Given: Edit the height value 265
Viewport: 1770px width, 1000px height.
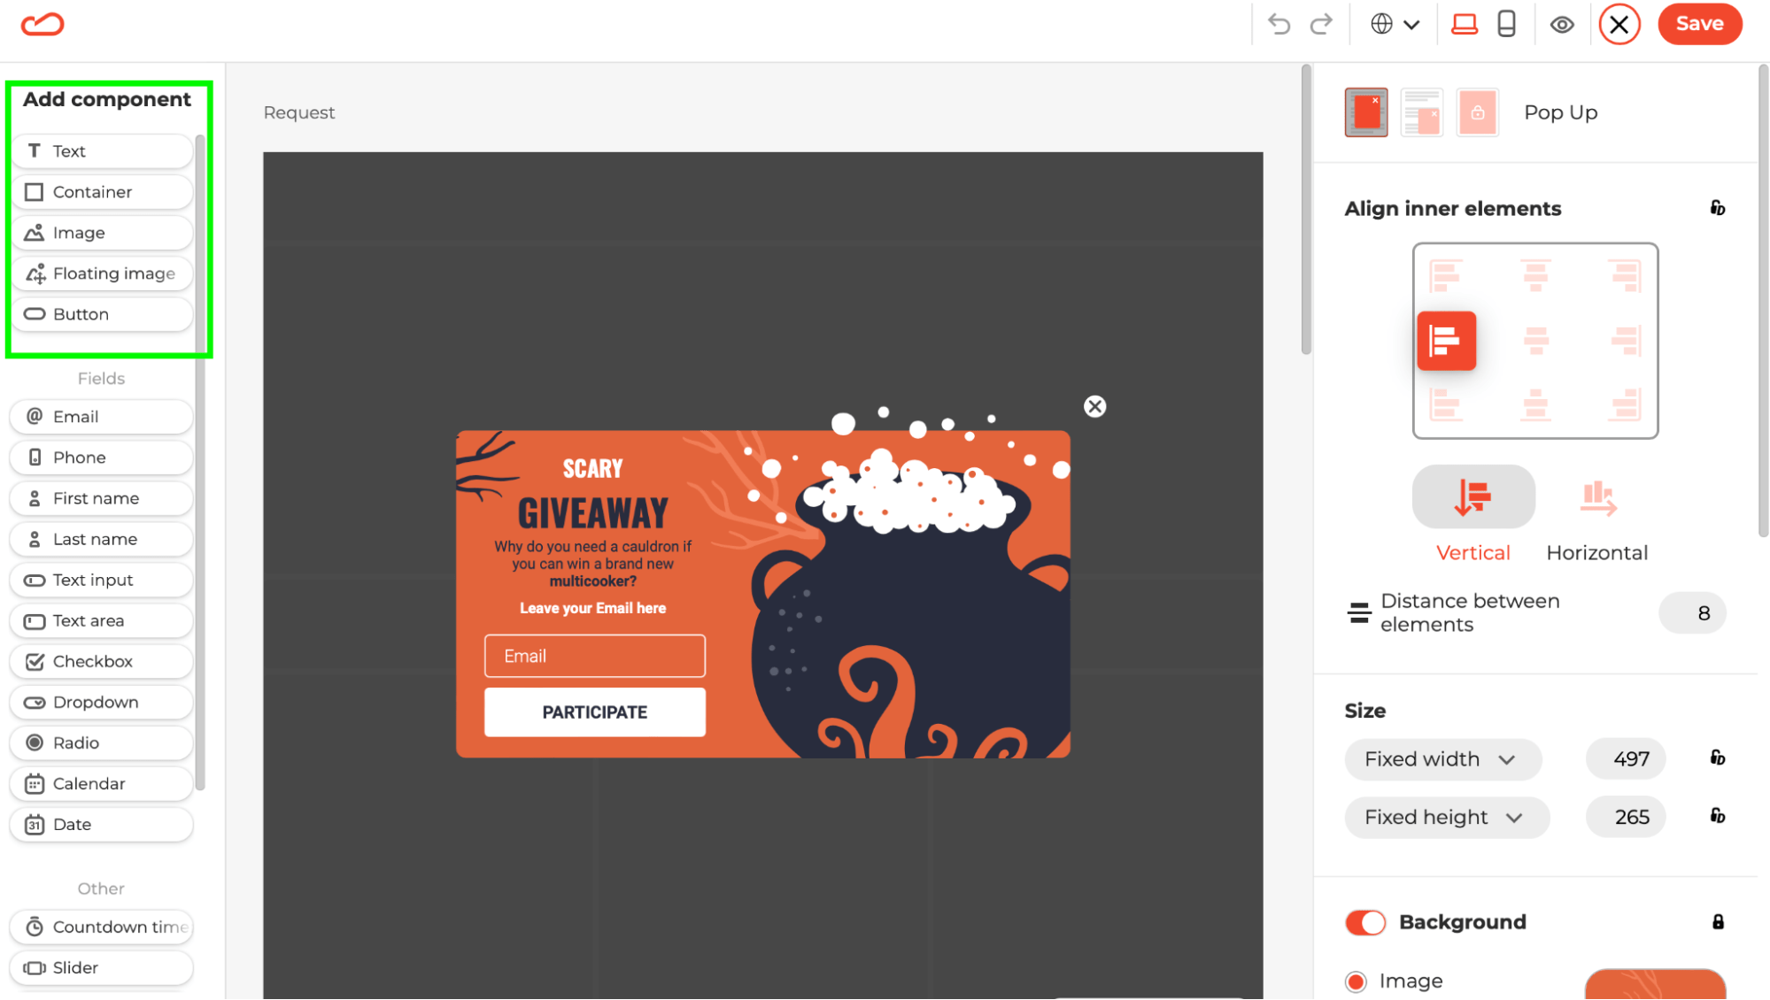Looking at the screenshot, I should pos(1626,818).
